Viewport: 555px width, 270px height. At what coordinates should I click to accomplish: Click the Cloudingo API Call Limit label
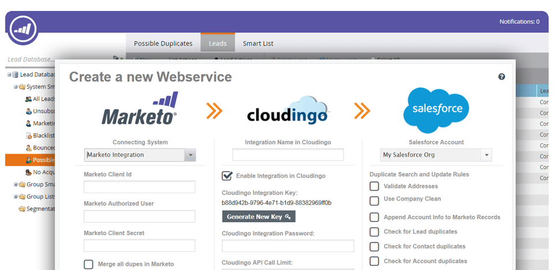coord(258,262)
